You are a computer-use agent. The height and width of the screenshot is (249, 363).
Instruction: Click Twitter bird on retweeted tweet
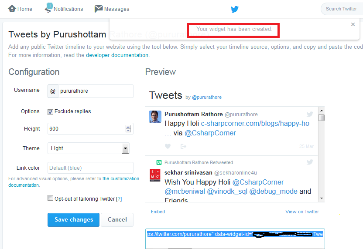coord(309,162)
